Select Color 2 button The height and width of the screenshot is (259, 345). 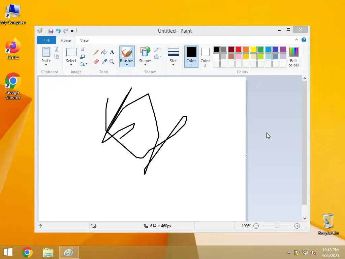click(205, 57)
